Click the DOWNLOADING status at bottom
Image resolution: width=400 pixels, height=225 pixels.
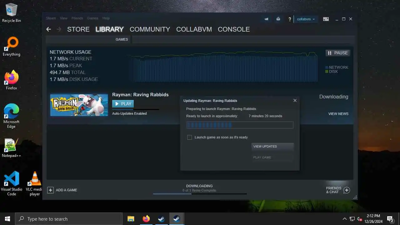click(x=199, y=186)
